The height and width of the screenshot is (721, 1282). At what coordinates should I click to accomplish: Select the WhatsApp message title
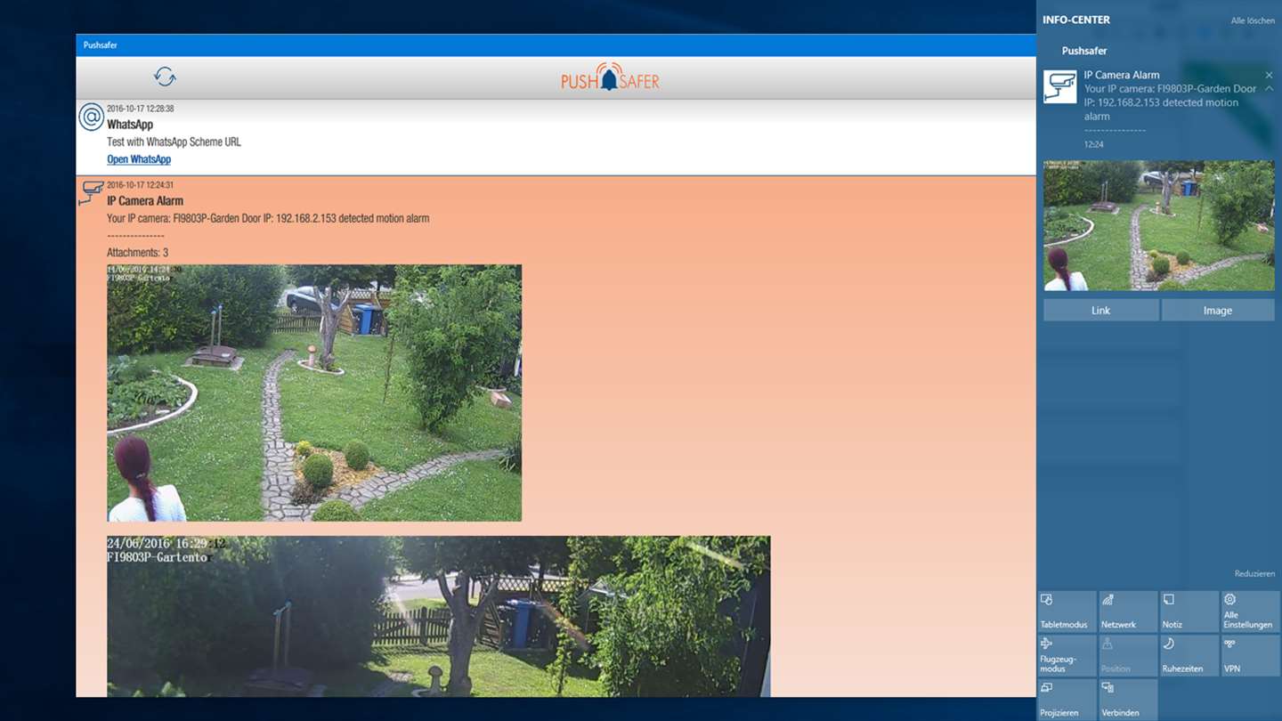click(x=130, y=125)
